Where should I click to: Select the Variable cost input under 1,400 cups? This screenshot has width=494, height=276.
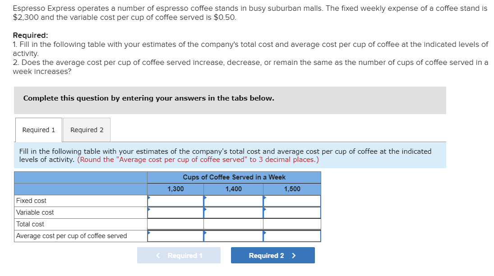[233, 212]
